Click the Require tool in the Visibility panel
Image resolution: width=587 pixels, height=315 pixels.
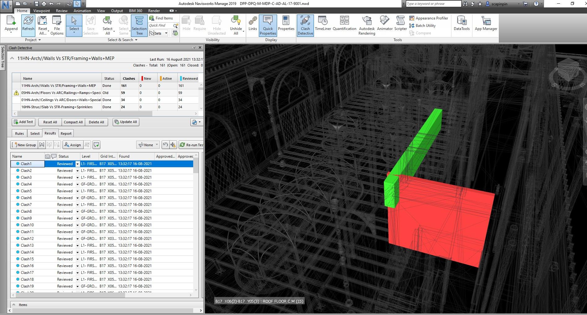pyautogui.click(x=200, y=24)
